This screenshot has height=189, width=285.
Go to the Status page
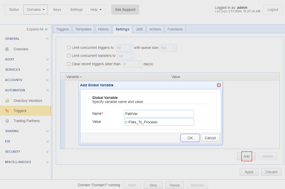[x=14, y=10]
